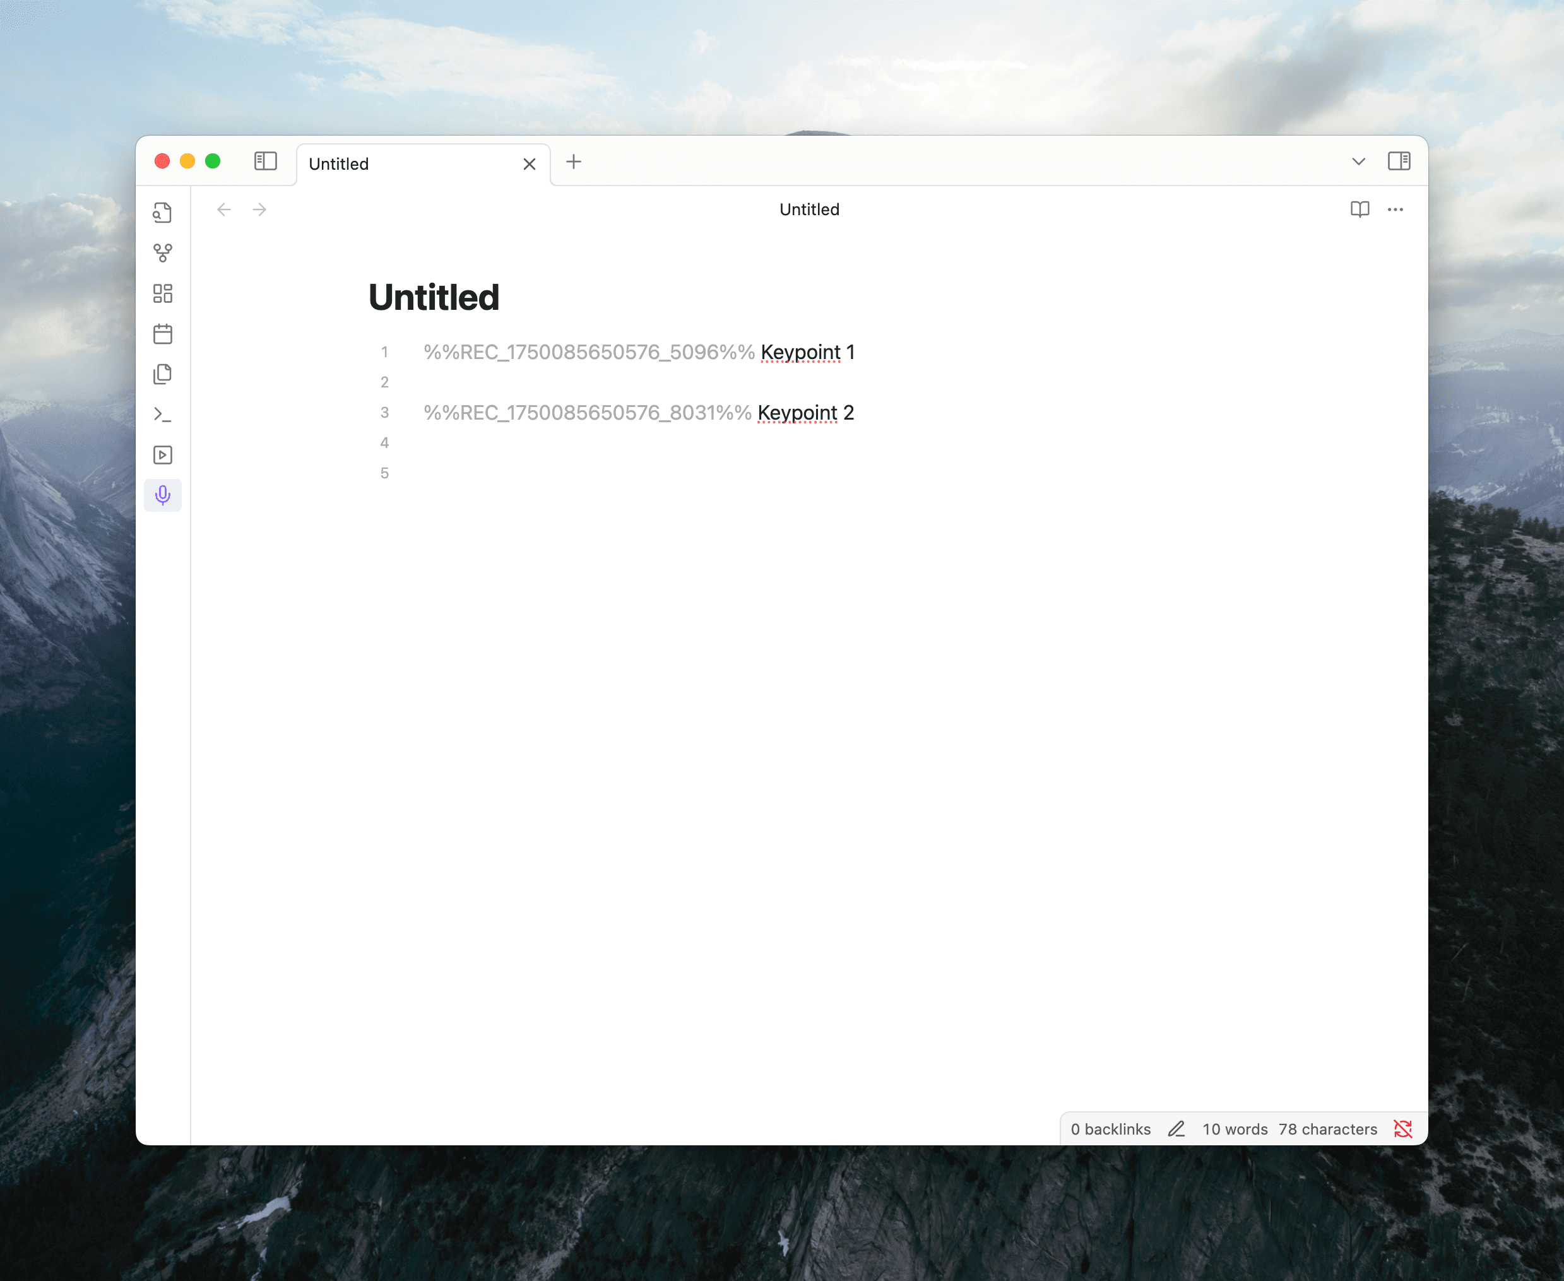Image resolution: width=1564 pixels, height=1281 pixels.
Task: Open the note options menu with three dots
Action: (x=1395, y=210)
